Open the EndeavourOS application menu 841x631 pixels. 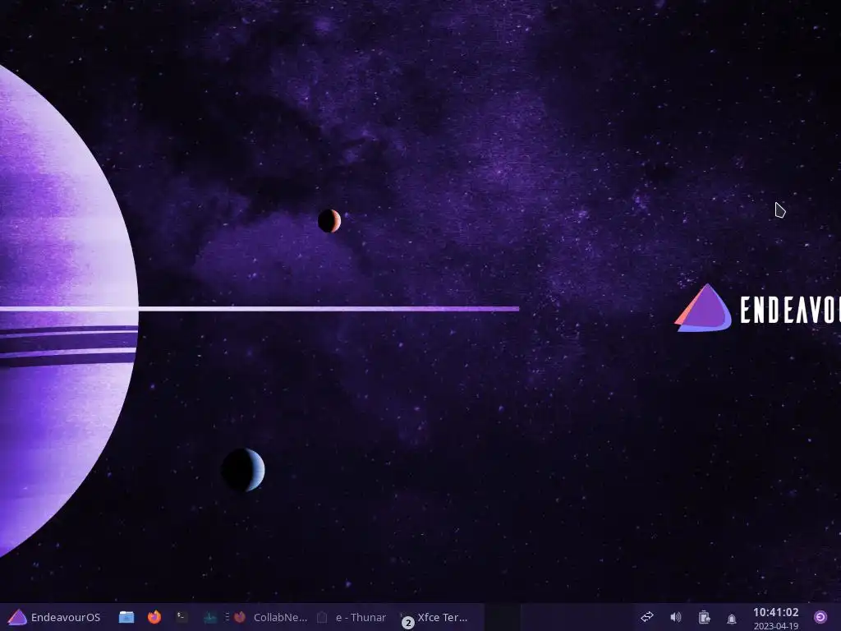pos(54,617)
